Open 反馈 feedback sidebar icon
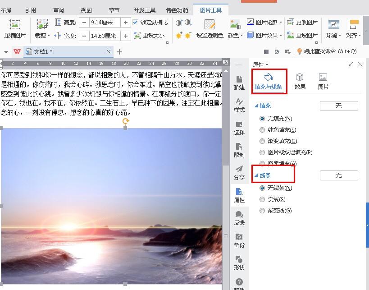 tap(239, 218)
